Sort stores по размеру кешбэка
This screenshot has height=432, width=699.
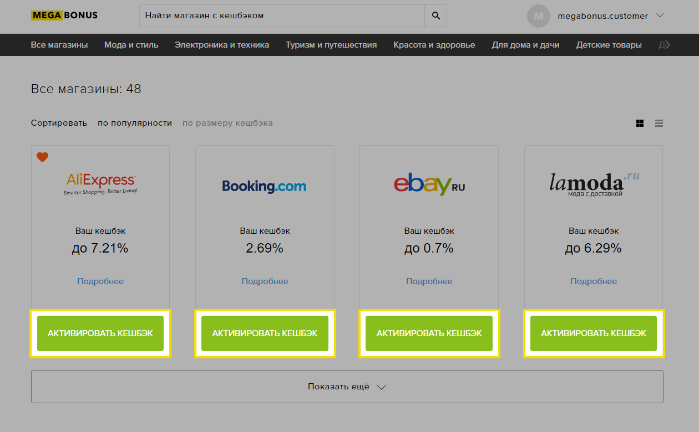point(227,123)
